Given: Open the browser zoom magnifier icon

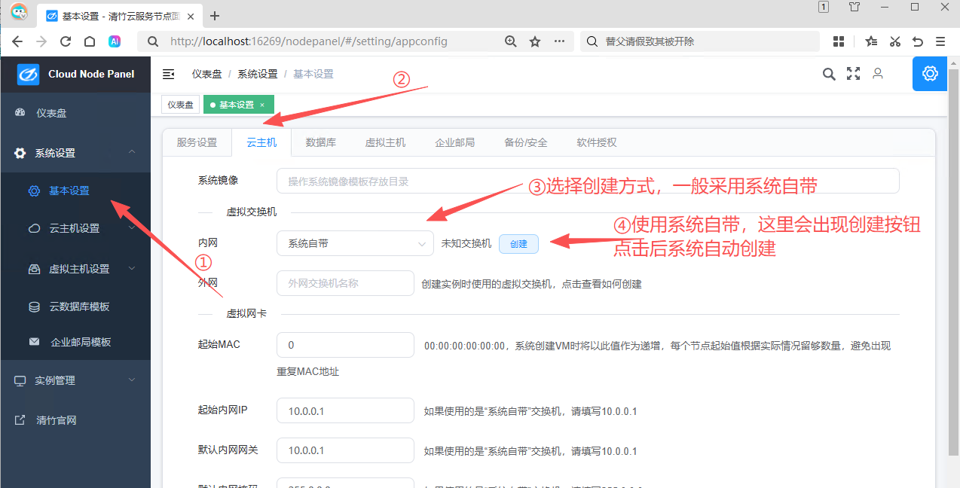Looking at the screenshot, I should (x=511, y=41).
